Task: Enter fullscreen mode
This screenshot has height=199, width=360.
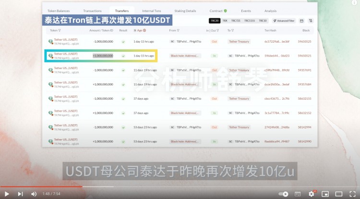Action: tap(352, 194)
